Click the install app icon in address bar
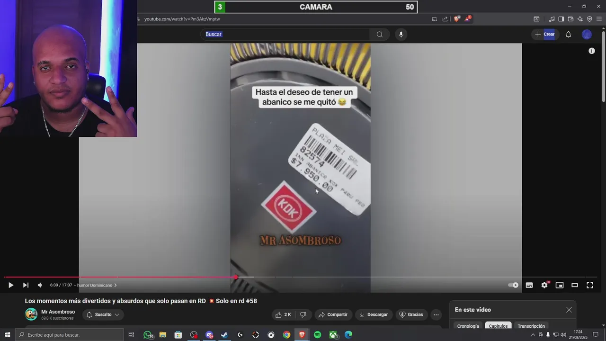This screenshot has width=606, height=341. click(434, 19)
